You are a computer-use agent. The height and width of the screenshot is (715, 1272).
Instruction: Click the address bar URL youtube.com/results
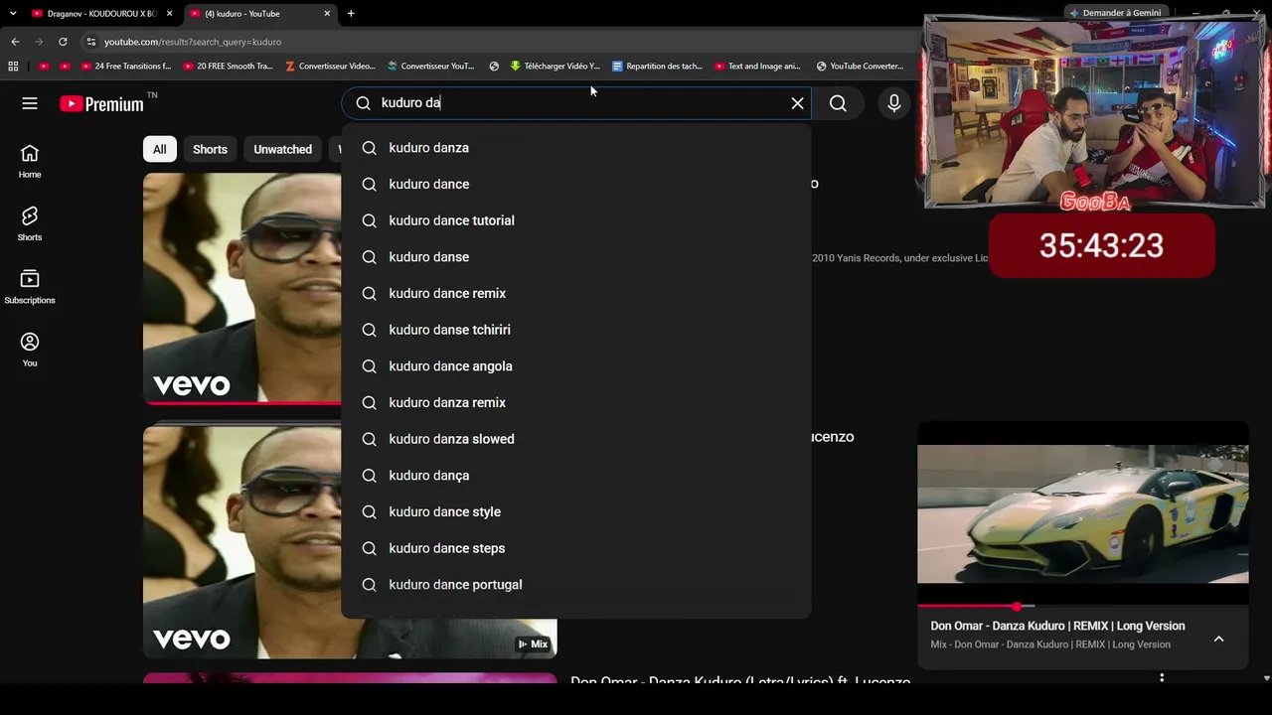(x=193, y=42)
